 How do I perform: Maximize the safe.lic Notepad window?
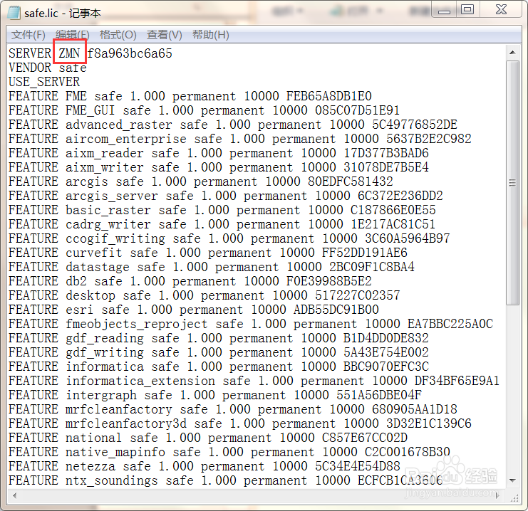point(467,10)
